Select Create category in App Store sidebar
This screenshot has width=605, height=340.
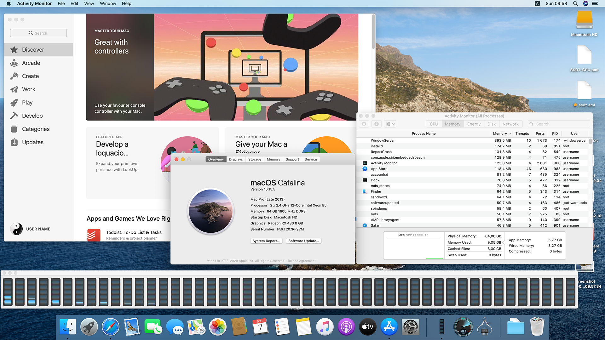pos(38,76)
